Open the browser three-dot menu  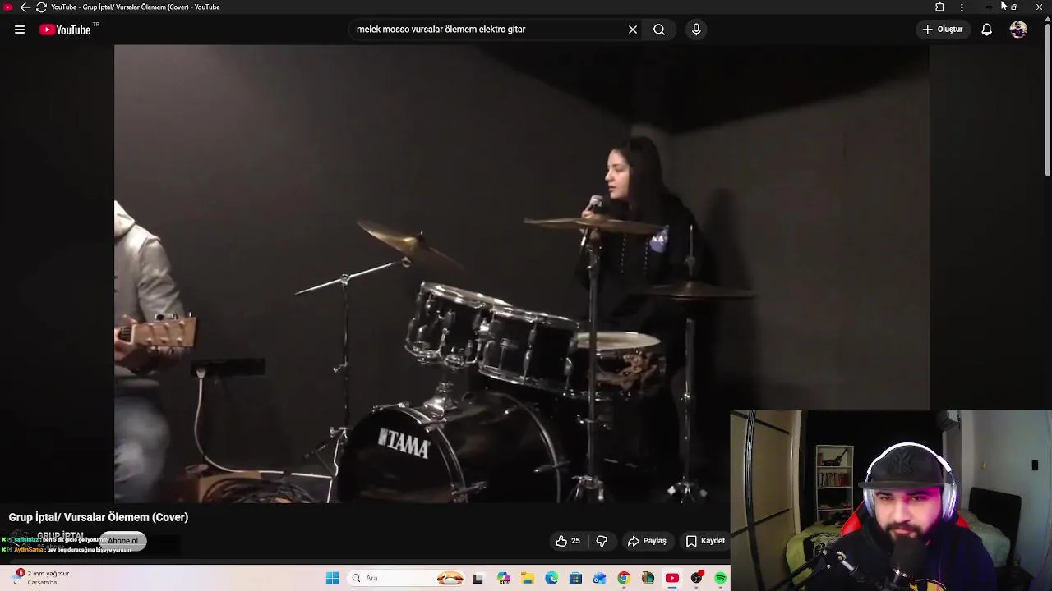pyautogui.click(x=962, y=7)
